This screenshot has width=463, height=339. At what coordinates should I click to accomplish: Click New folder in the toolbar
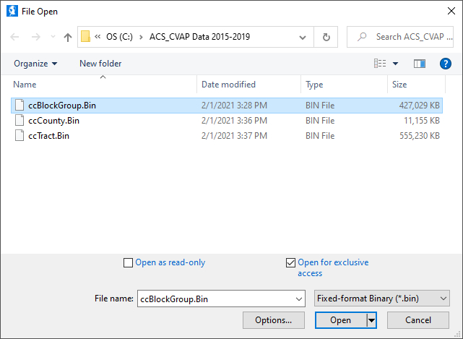click(100, 64)
